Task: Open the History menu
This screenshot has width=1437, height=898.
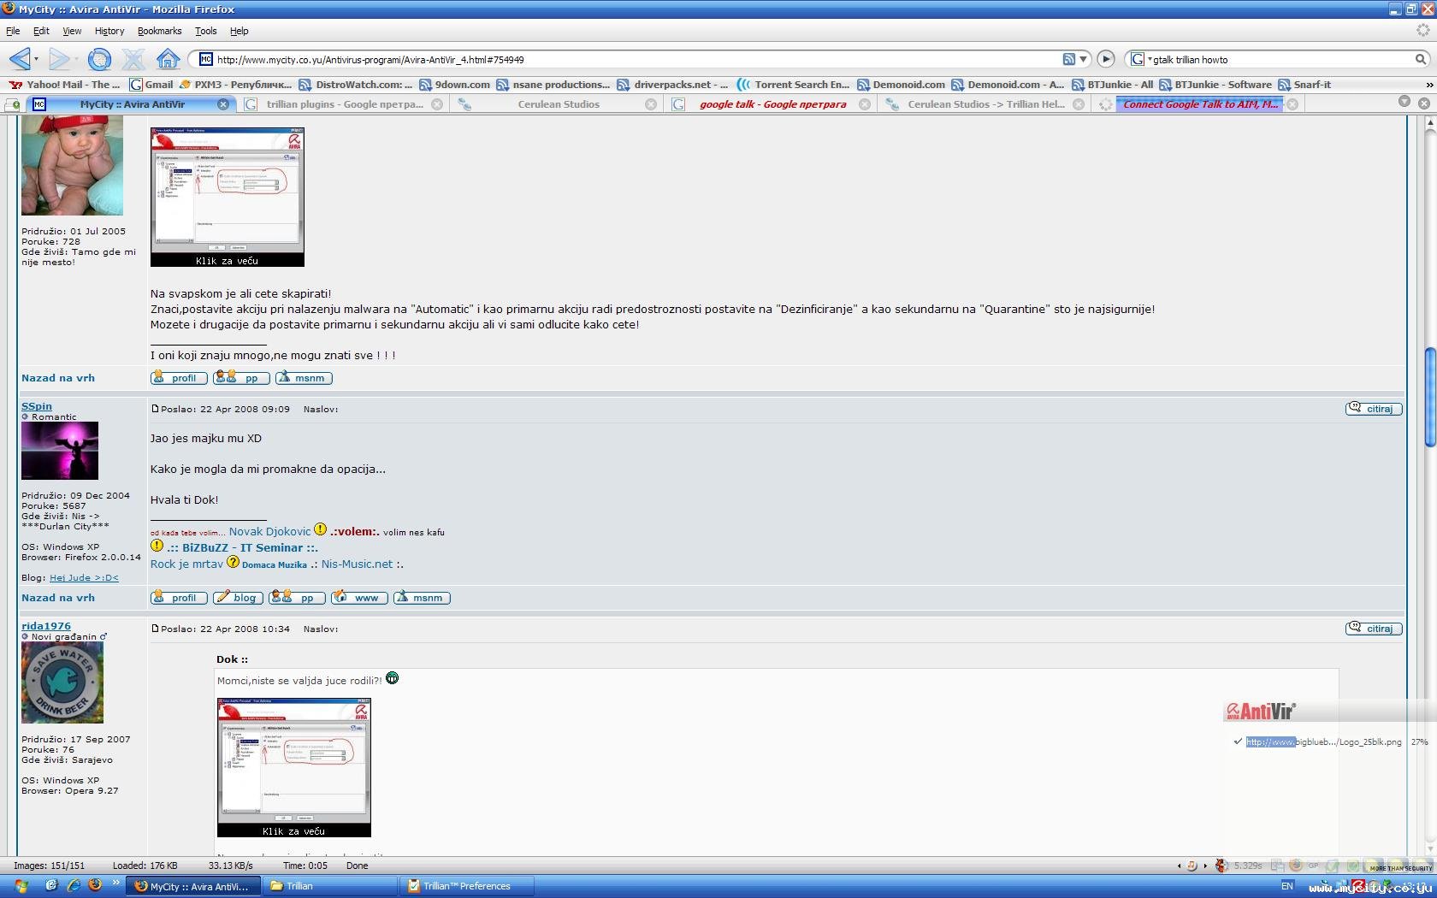Action: (x=109, y=31)
